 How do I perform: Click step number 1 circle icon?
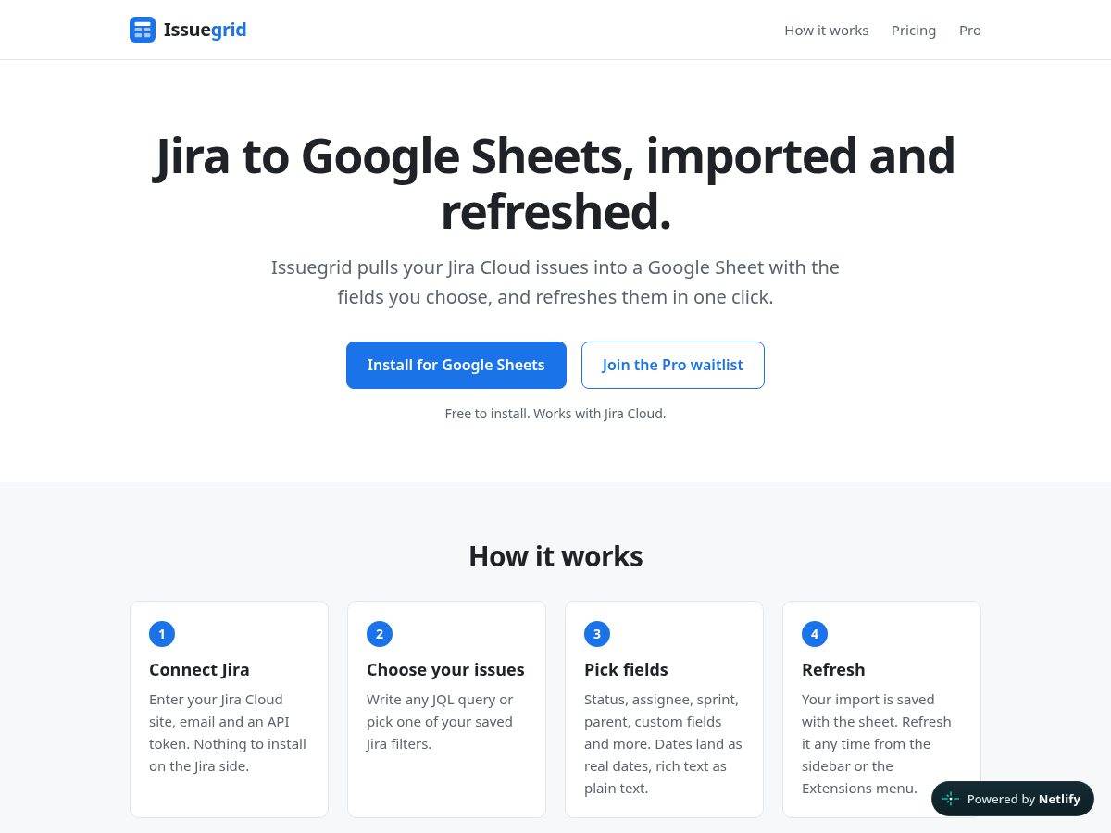(x=162, y=634)
